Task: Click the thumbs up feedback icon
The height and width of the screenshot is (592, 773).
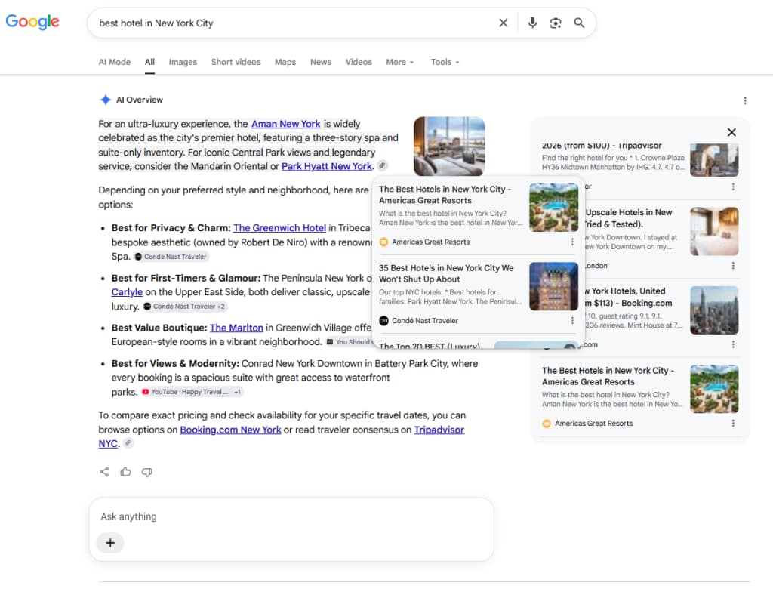Action: [x=126, y=472]
